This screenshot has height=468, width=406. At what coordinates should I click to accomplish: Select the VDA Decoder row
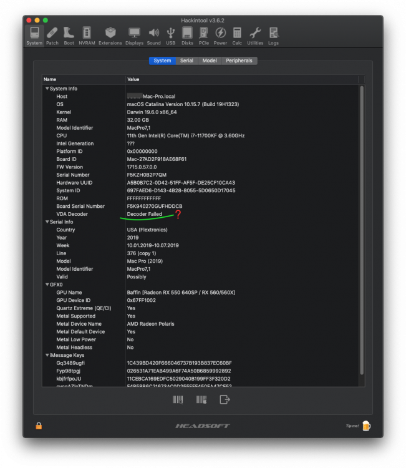200,214
